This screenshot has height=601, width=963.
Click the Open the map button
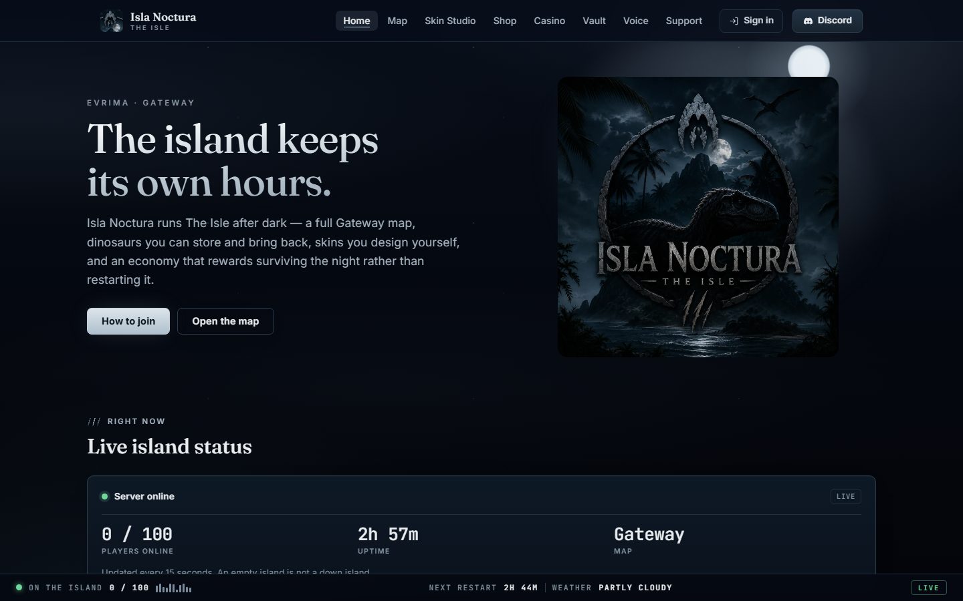[225, 321]
